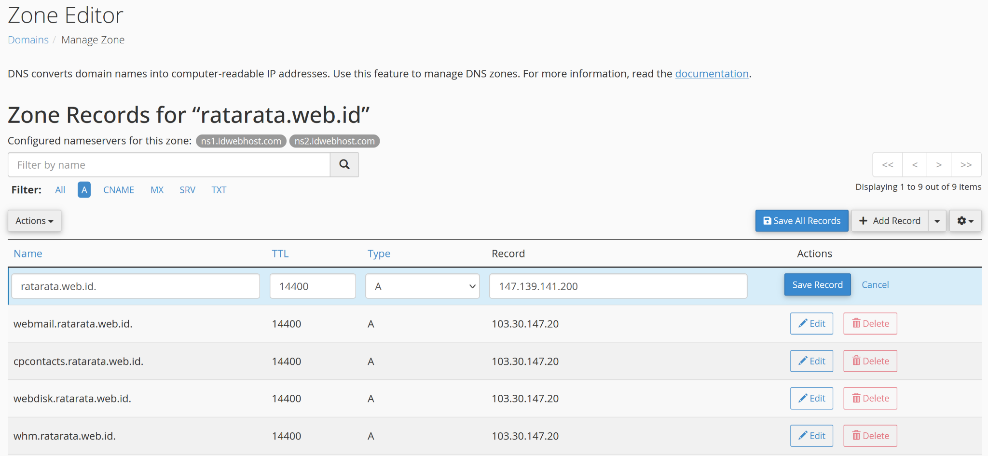The height and width of the screenshot is (456, 988).
Task: Open the documentation link
Action: pos(712,74)
